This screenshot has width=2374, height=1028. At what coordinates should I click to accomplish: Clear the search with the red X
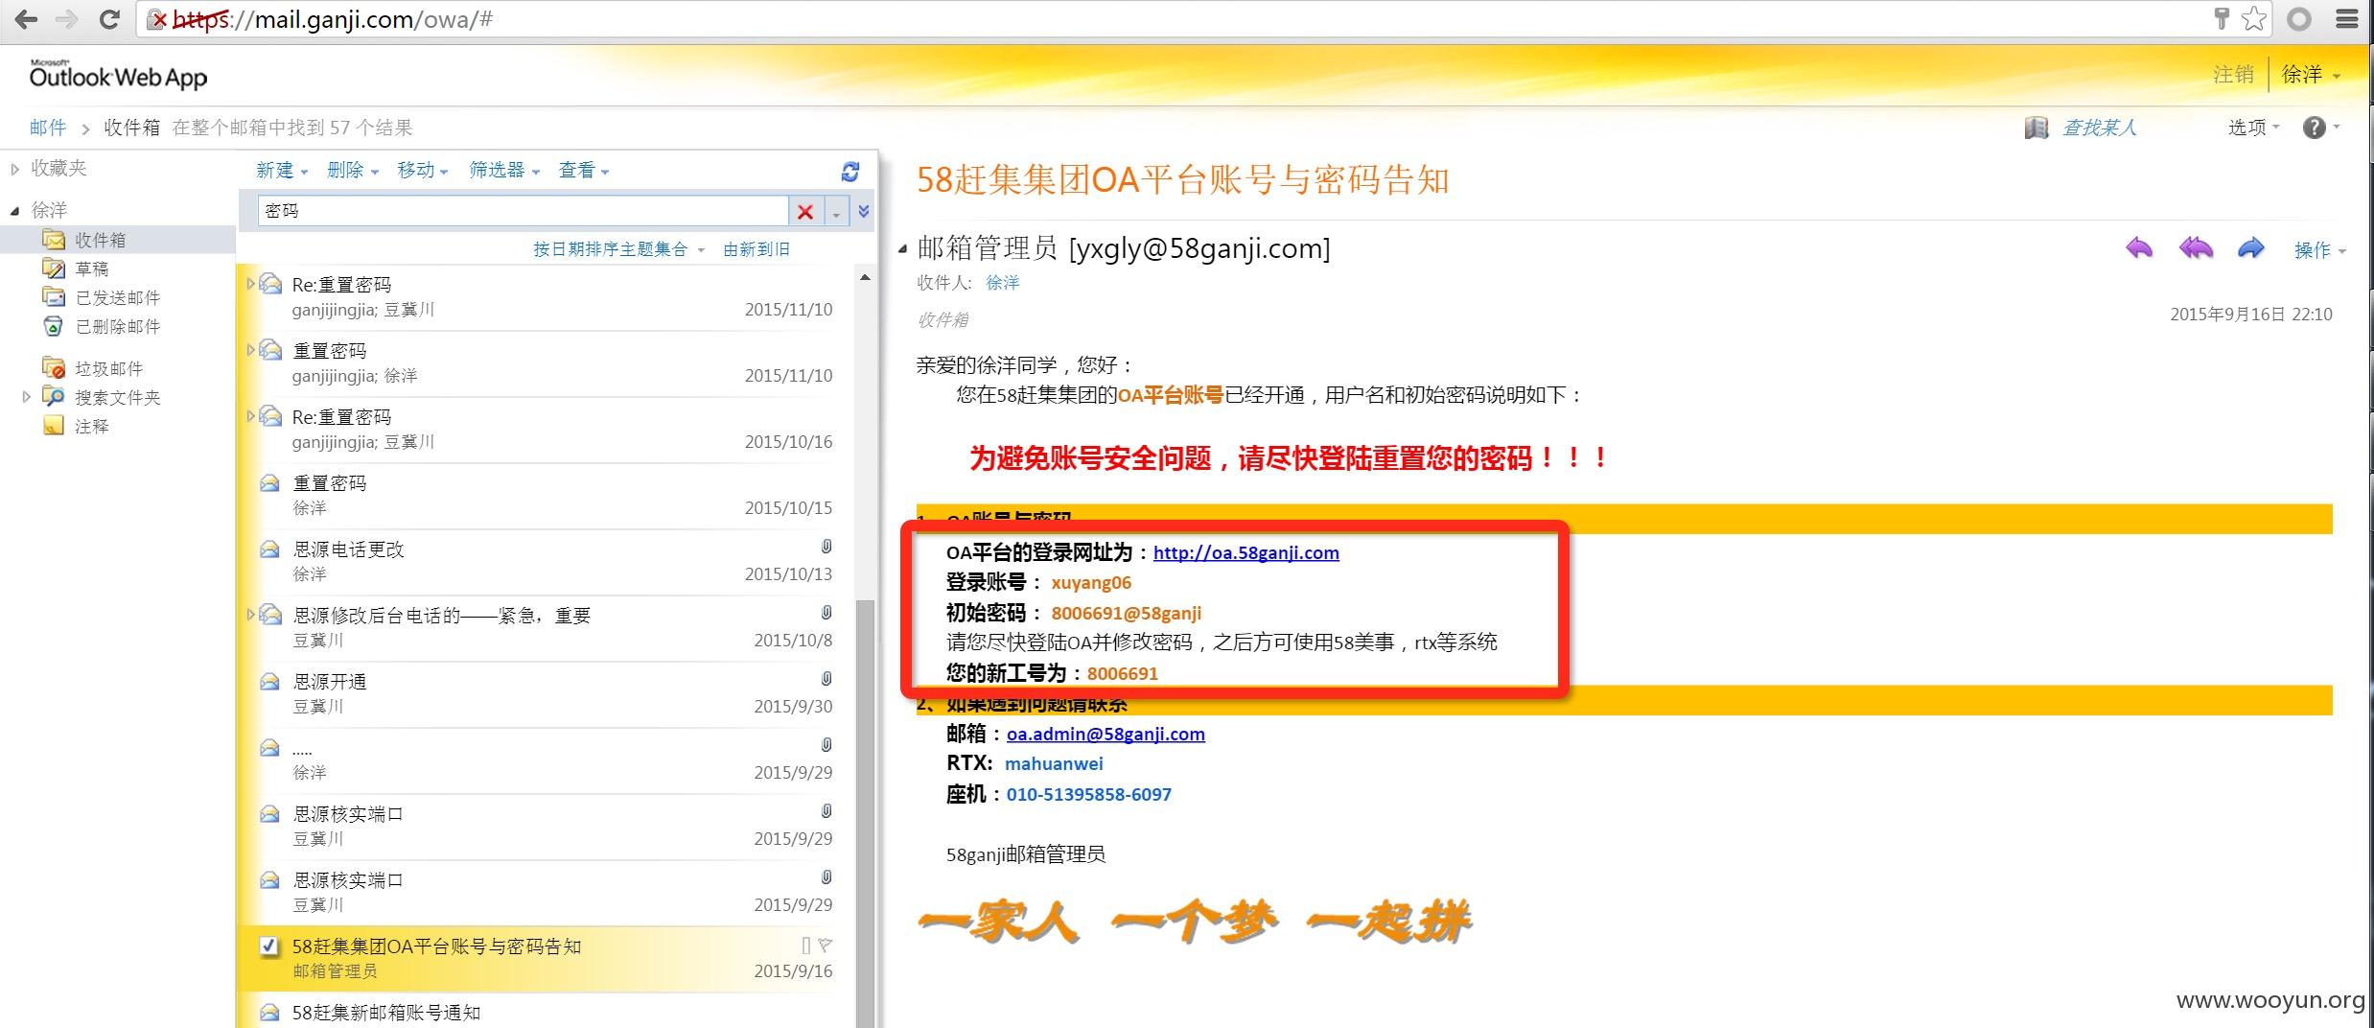[x=805, y=212]
